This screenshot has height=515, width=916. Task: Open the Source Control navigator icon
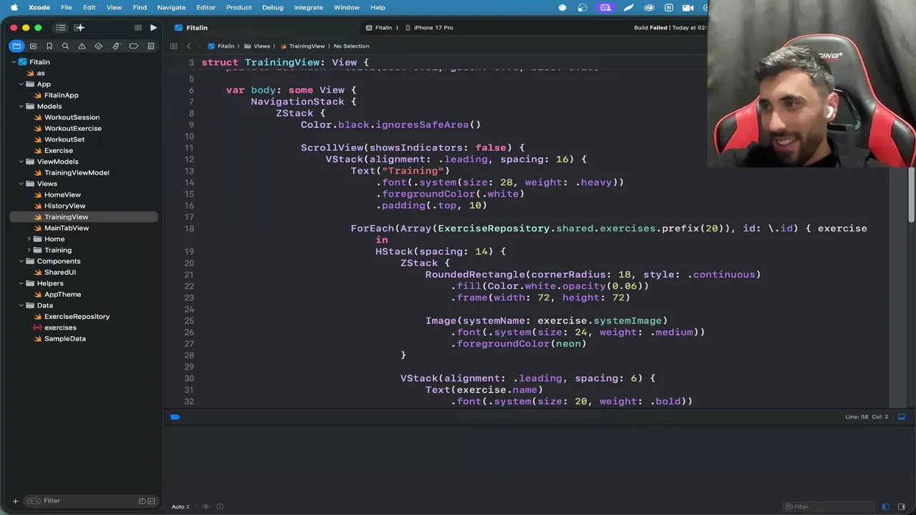33,46
